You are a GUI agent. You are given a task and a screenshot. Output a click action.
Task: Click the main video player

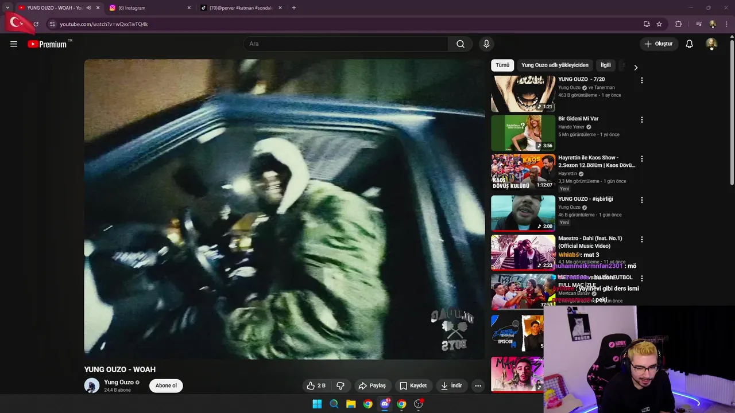pyautogui.click(x=284, y=209)
